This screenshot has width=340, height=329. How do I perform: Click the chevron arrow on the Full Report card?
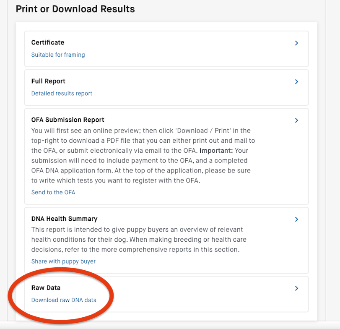(x=296, y=81)
